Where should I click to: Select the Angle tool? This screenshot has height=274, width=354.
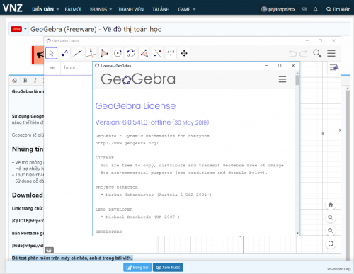tap(144, 53)
